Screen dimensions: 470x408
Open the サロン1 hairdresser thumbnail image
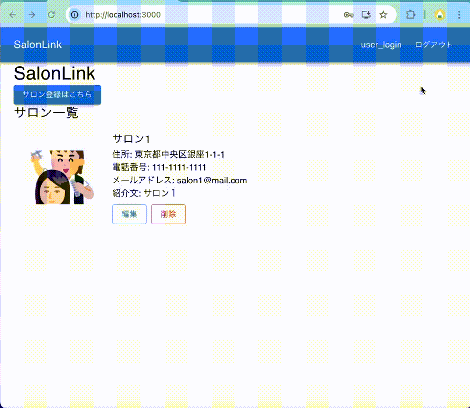pyautogui.click(x=62, y=178)
